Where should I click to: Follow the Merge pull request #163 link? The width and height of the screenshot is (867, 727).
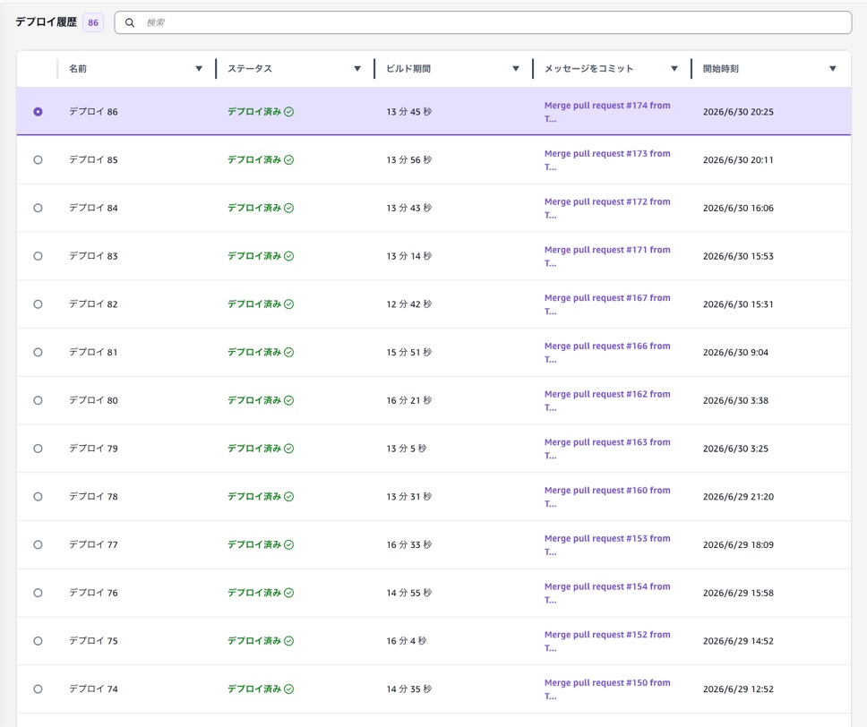(607, 449)
